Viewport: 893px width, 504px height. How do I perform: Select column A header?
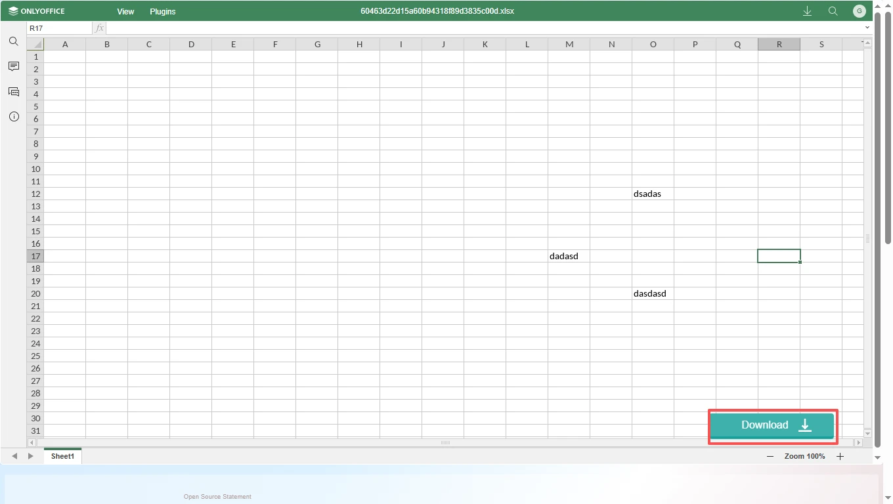[65, 44]
